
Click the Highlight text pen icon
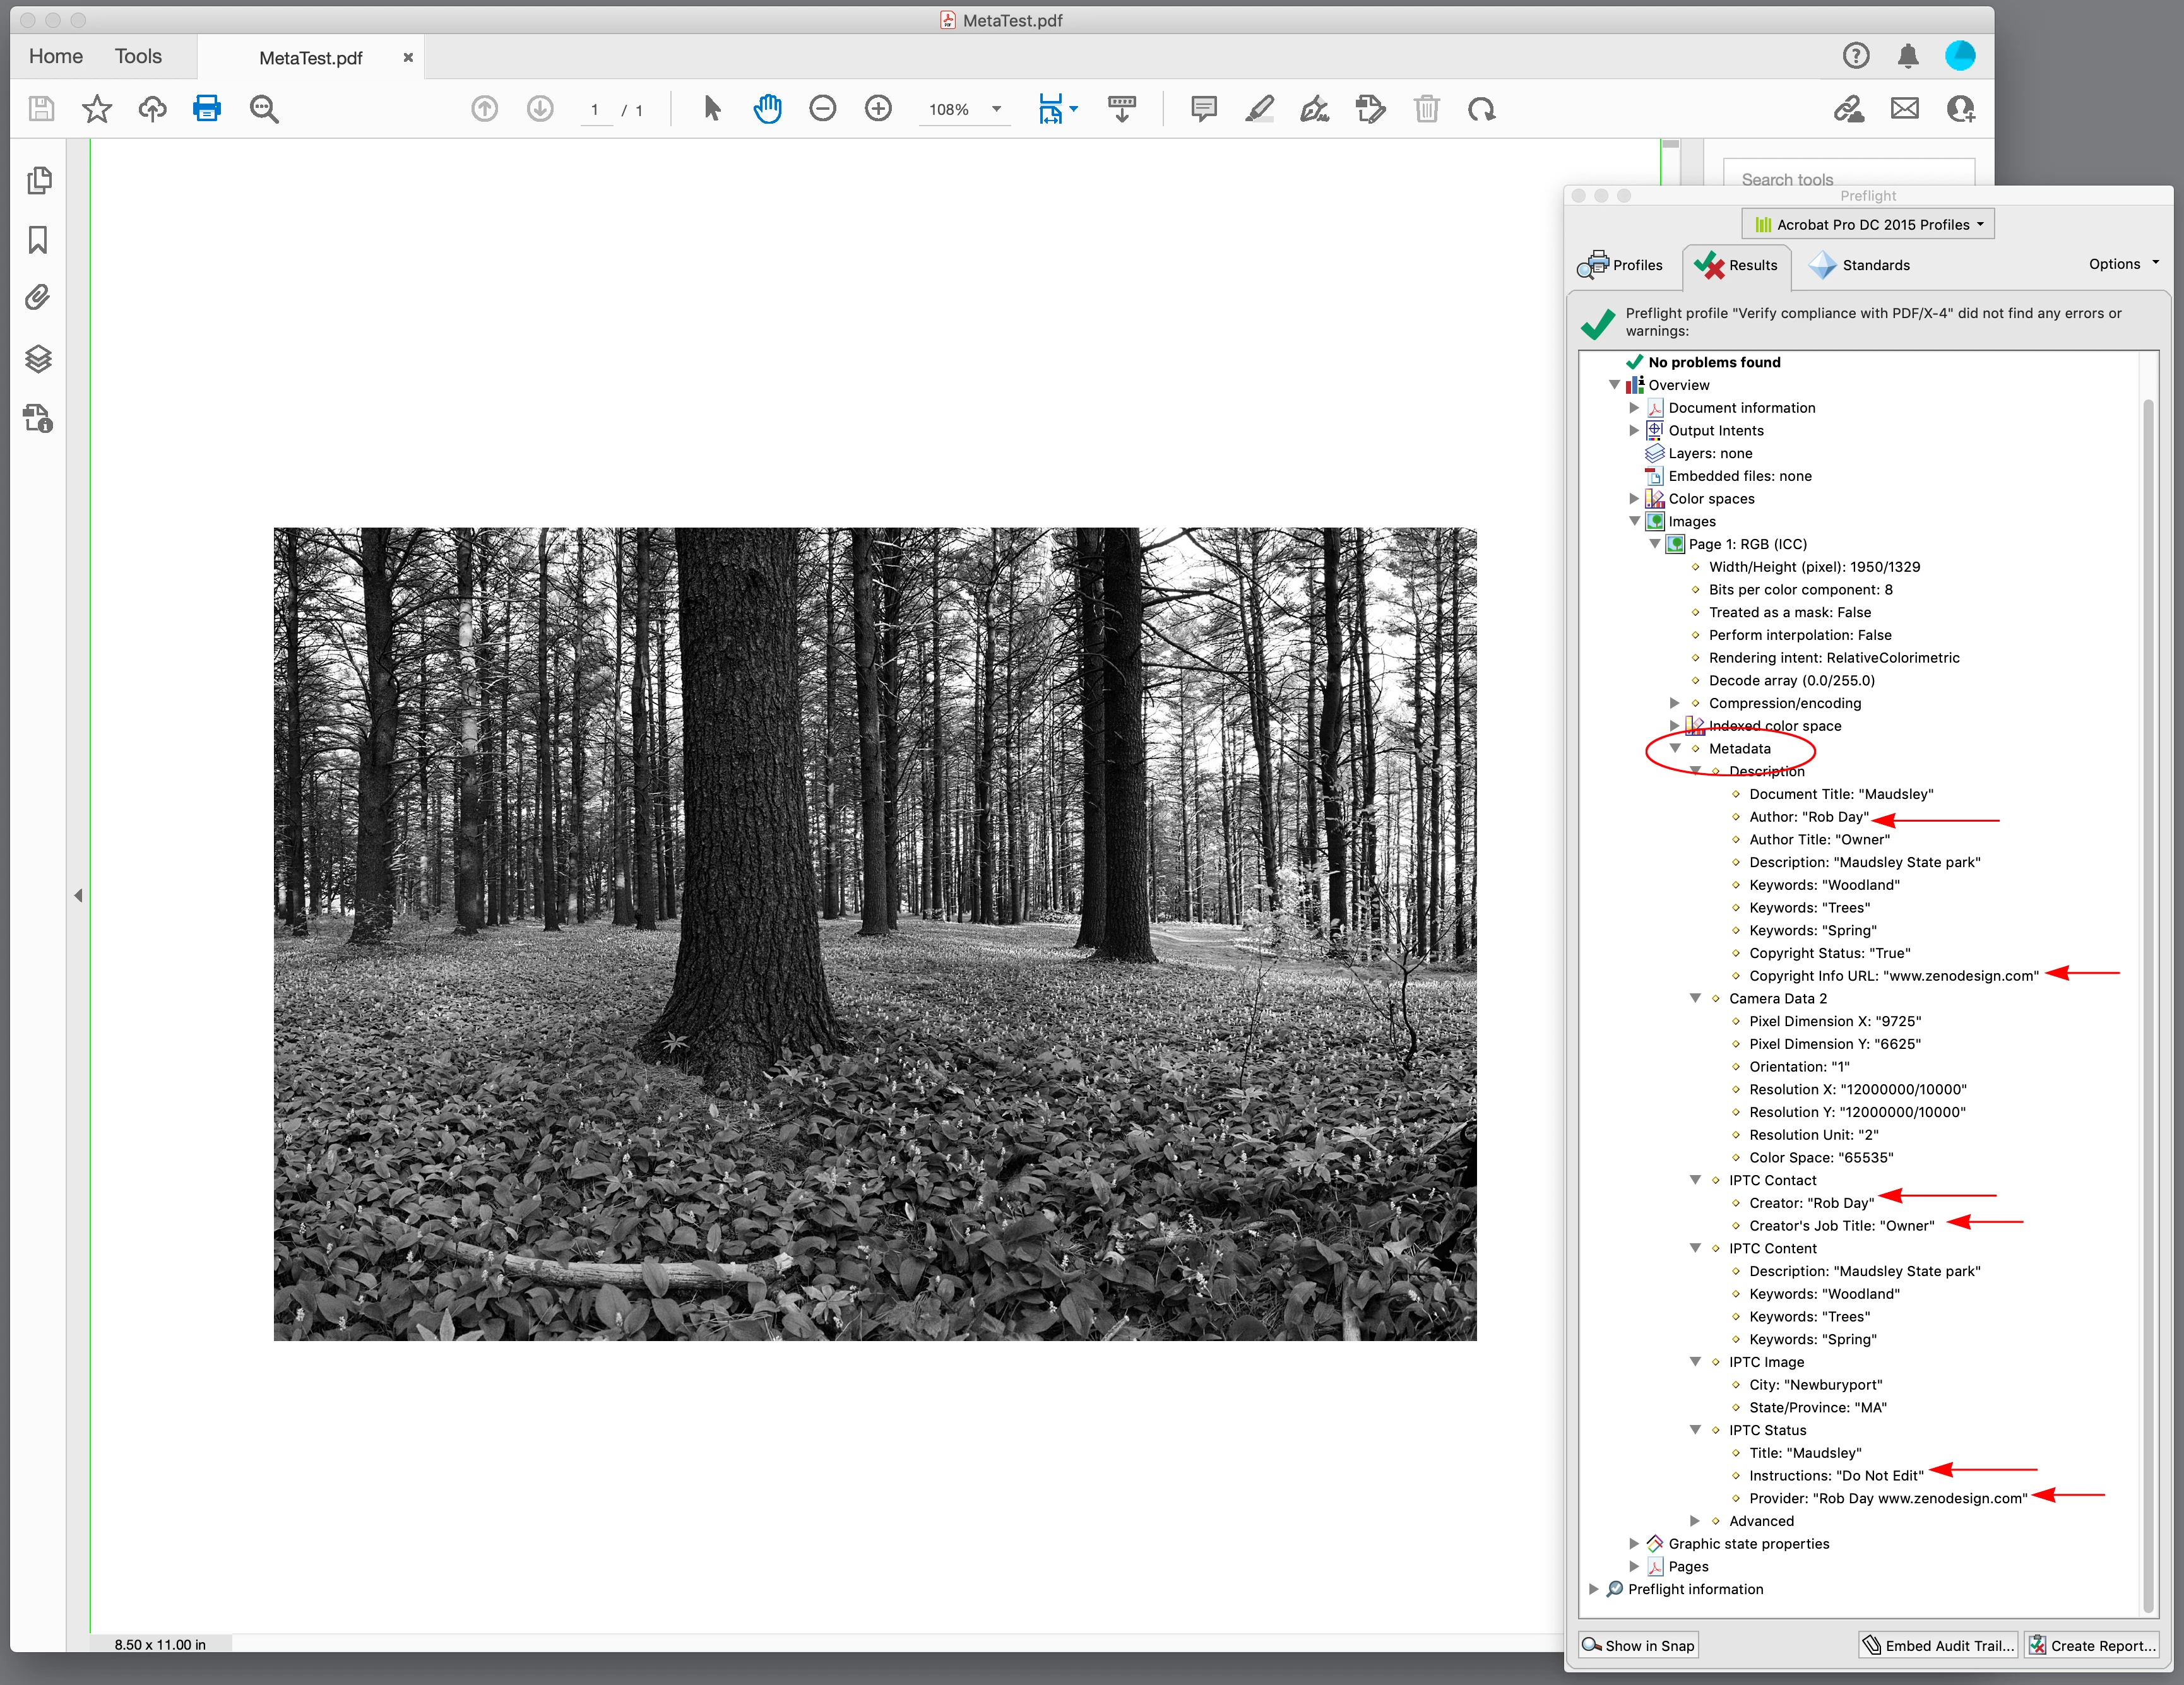tap(1259, 109)
